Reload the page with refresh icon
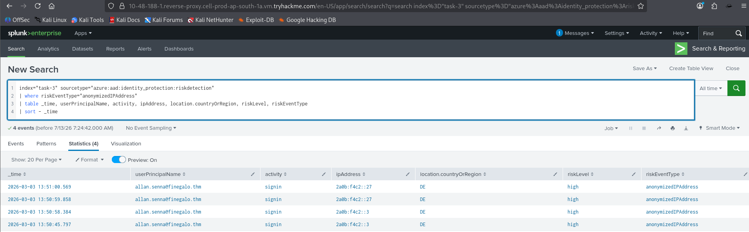 point(38,6)
